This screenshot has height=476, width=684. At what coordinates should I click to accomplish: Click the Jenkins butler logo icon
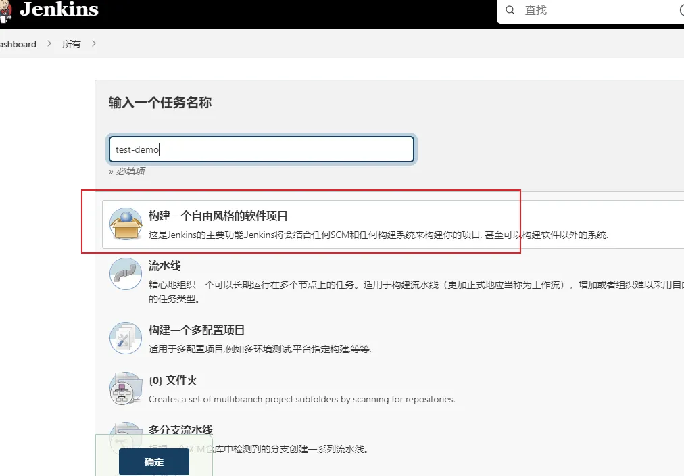pyautogui.click(x=5, y=9)
